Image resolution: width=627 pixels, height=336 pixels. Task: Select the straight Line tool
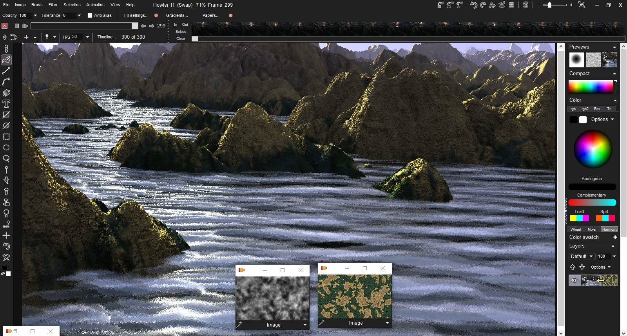[x=6, y=71]
